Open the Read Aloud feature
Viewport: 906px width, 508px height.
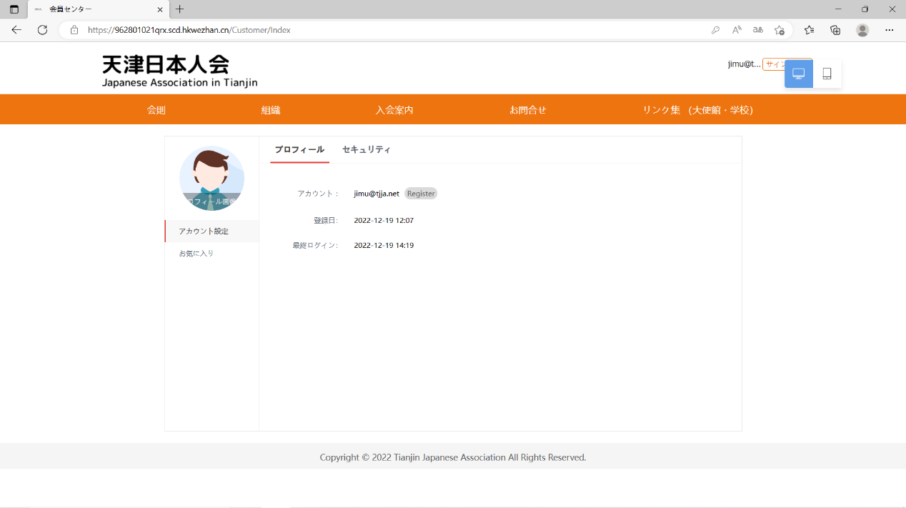click(737, 30)
